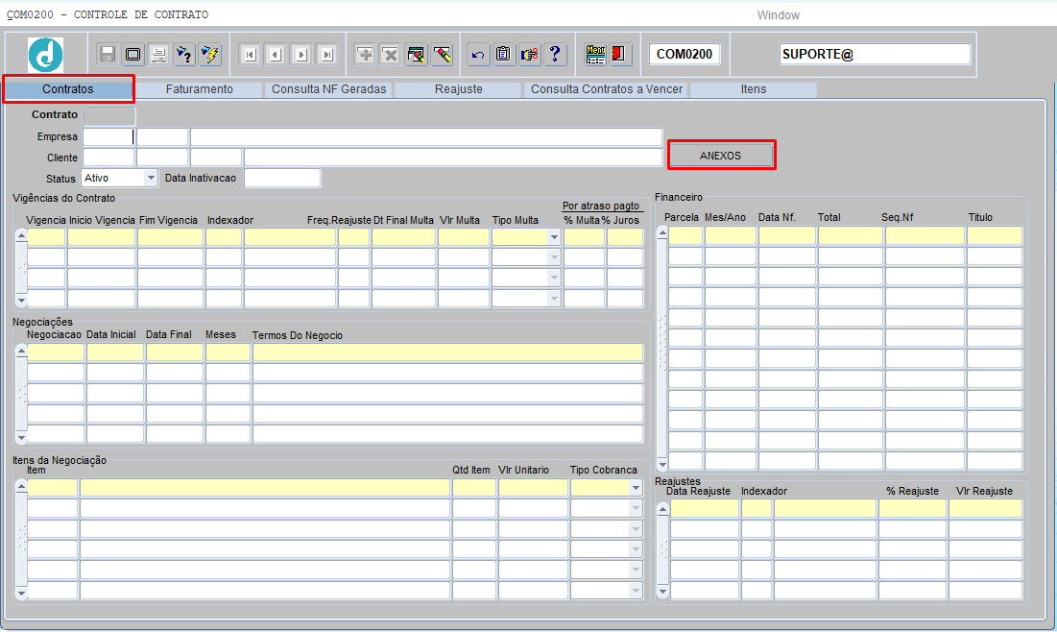
Task: Open Help with the question mark icon
Action: [x=555, y=54]
